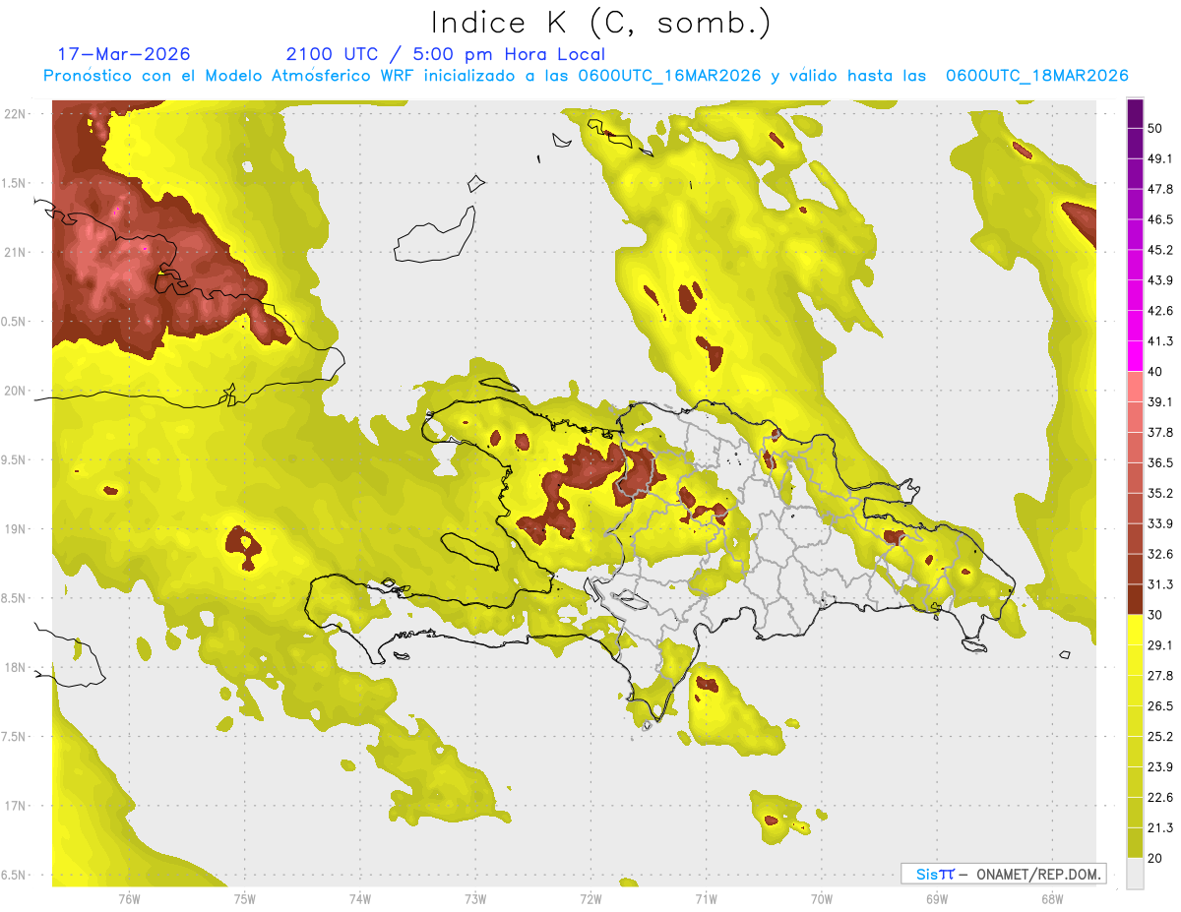This screenshot has height=912, width=1181.
Task: Click the legend value 36.5
Action: click(1159, 463)
